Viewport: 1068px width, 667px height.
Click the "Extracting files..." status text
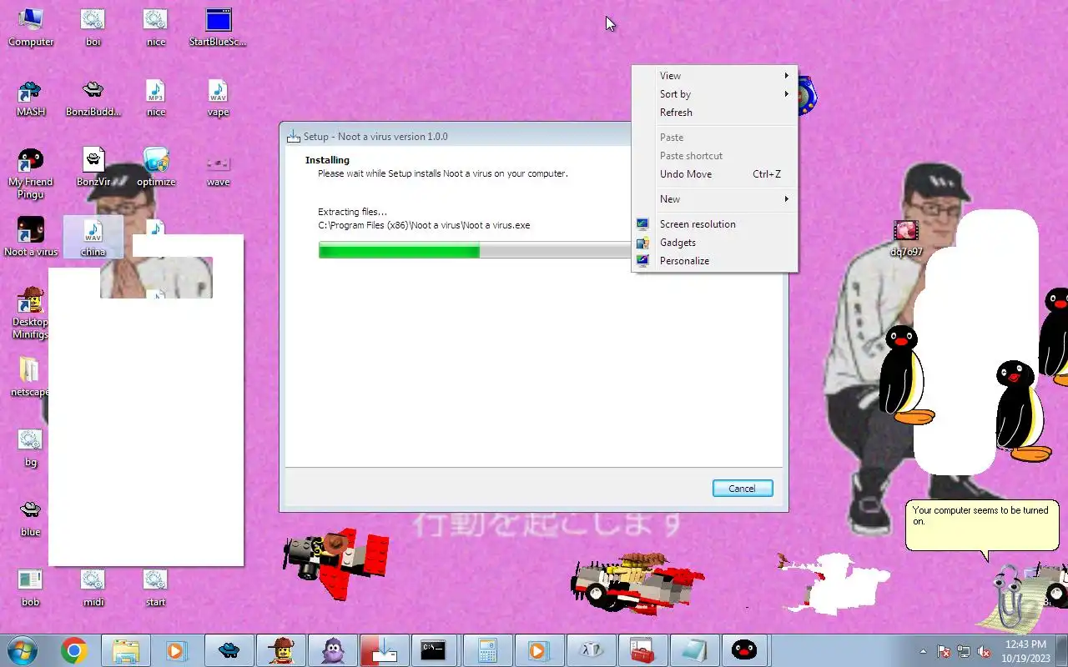tap(352, 212)
